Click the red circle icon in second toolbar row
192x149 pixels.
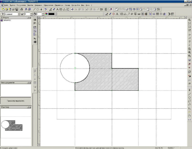click(113, 14)
